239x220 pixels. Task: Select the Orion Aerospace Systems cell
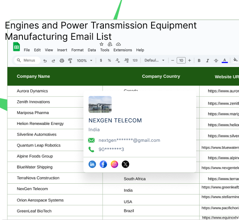(x=40, y=200)
